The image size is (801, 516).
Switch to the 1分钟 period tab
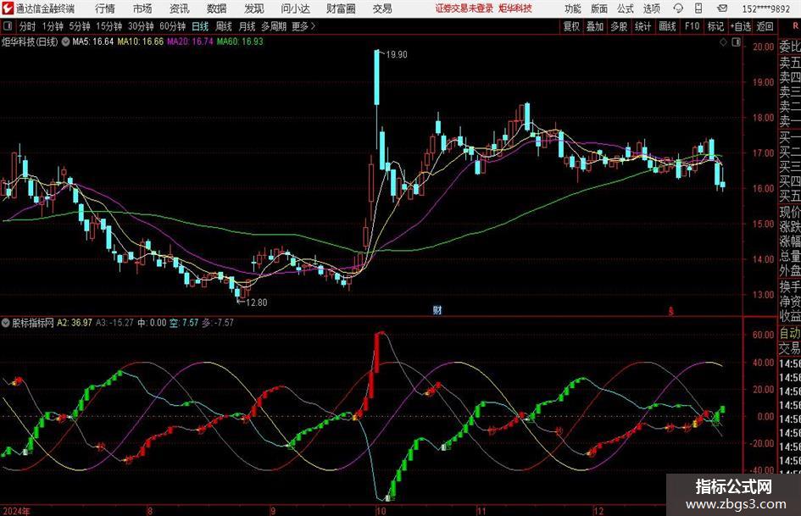coord(53,26)
